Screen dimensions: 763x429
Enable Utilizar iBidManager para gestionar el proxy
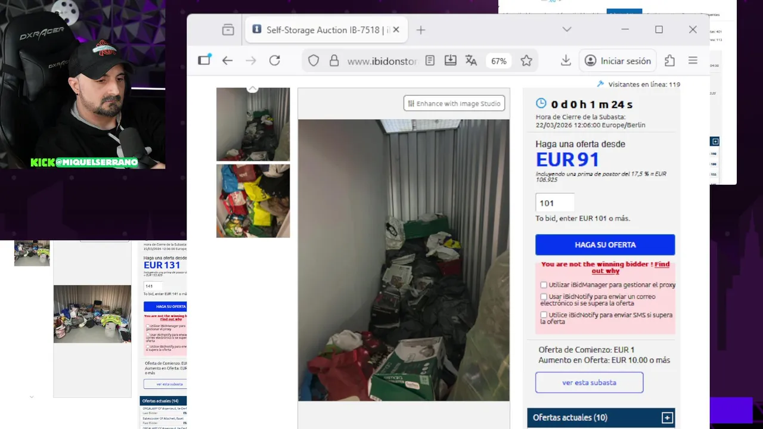544,285
